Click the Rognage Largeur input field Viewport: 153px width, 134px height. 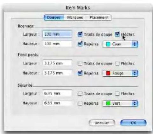[x=57, y=34]
